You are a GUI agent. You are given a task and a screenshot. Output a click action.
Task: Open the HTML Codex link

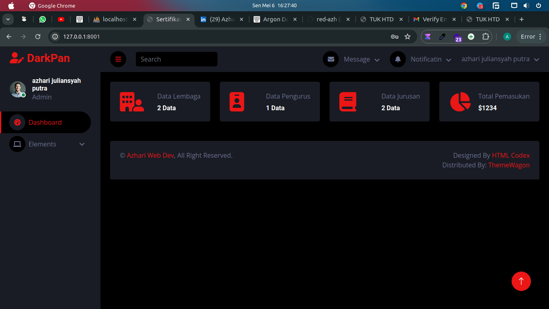pyautogui.click(x=511, y=155)
